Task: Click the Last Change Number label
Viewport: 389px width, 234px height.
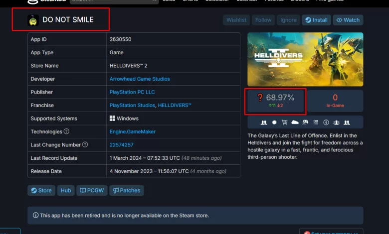Action: 55,145
